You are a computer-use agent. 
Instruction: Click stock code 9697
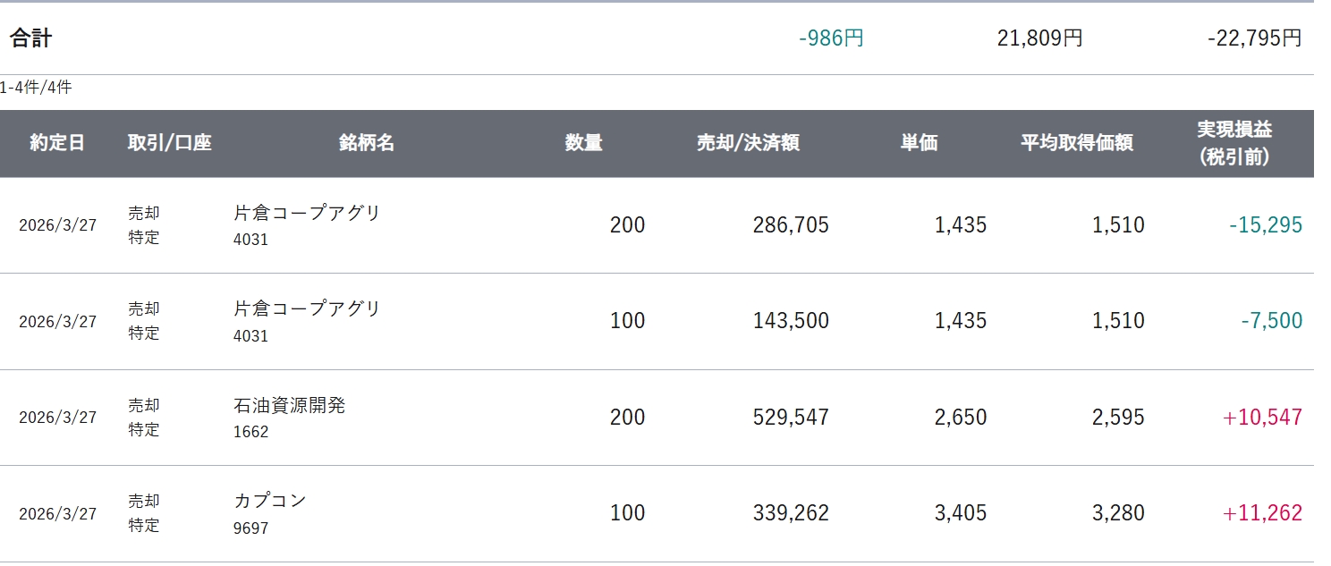point(250,528)
